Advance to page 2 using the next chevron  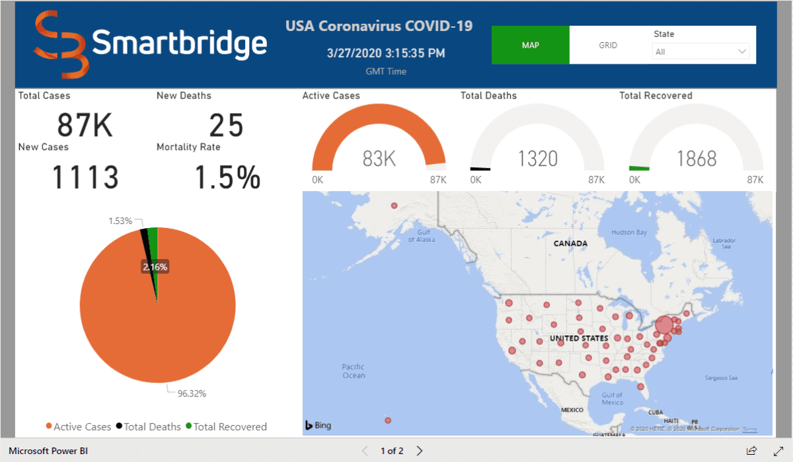tap(419, 450)
